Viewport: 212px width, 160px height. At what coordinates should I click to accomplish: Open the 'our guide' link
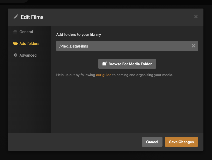pyautogui.click(x=104, y=75)
